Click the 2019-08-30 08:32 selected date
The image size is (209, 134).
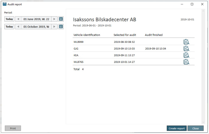pos(124,42)
